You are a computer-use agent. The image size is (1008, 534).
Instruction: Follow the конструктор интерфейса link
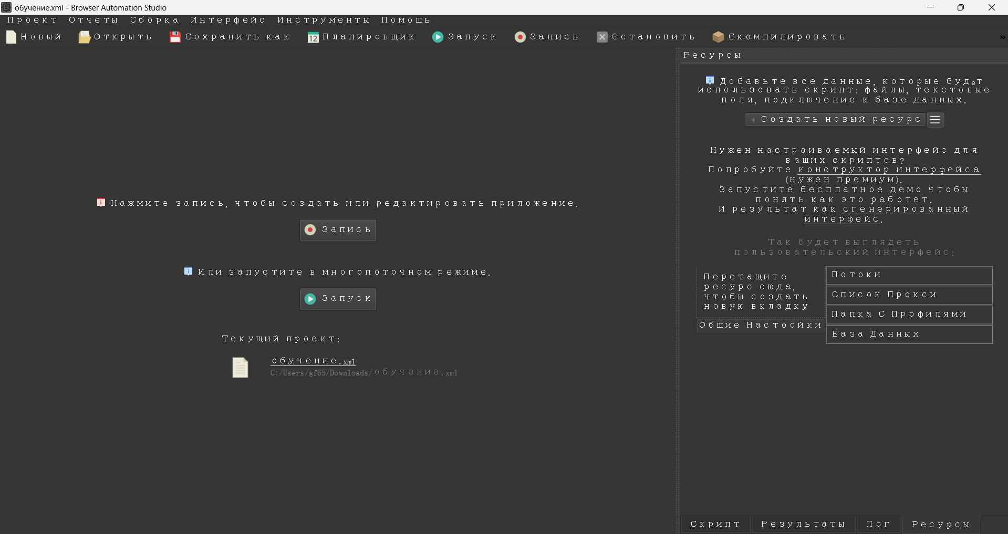889,170
